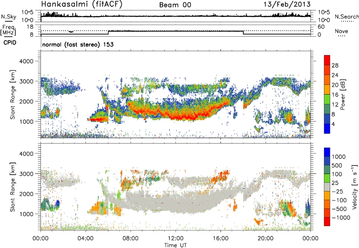359x248 pixels.
Task: Click the 'Nave' legend label
Action: click(x=341, y=31)
